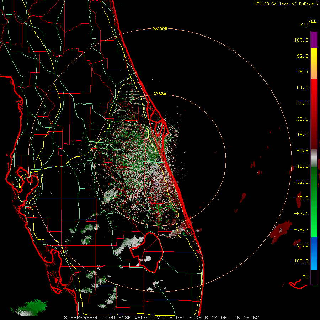Click the green velocity echo at bottom-left corner

coord(30,307)
